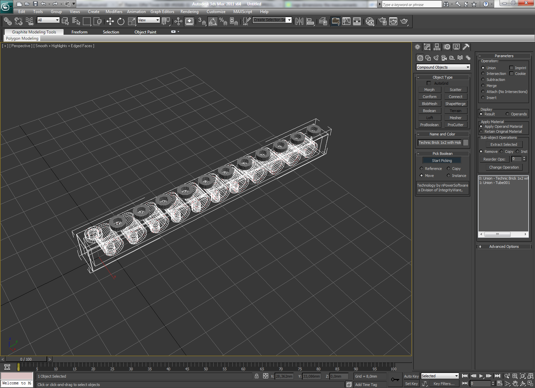Enable the AutoGrid checkbox

(x=429, y=83)
